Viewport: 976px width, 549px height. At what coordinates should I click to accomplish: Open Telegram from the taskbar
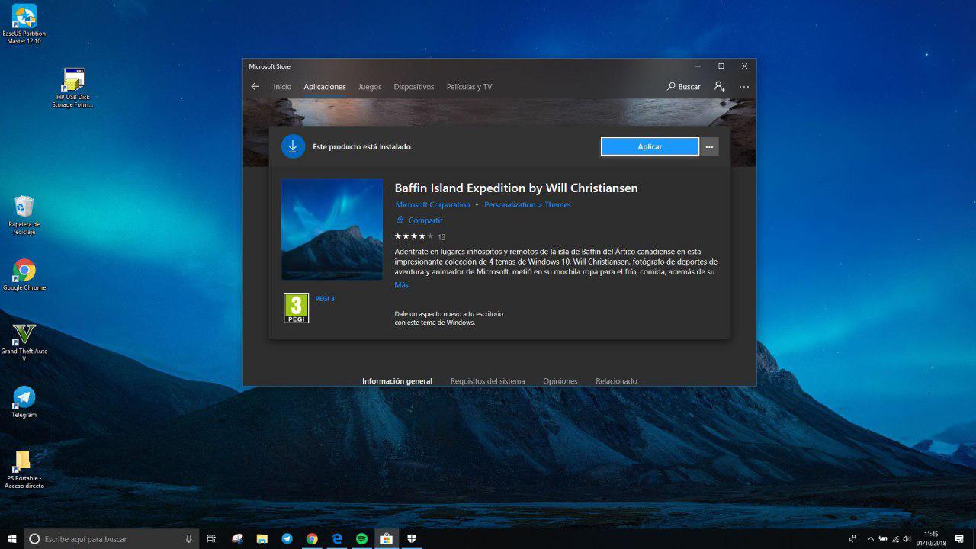pos(287,539)
